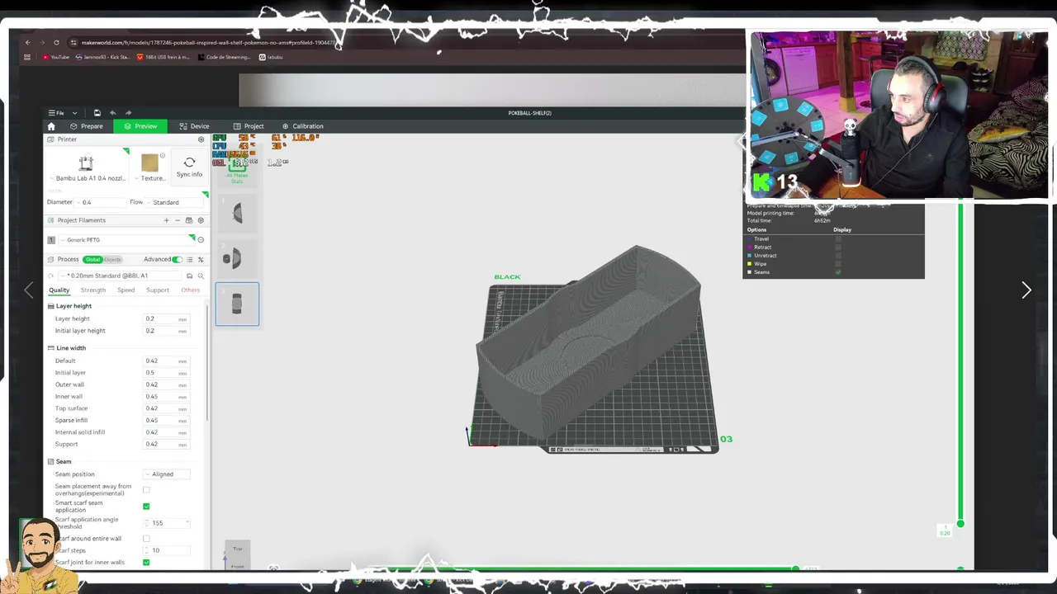Viewport: 1057px width, 594px height.
Task: Hide Seams in the preview legend
Action: 838,271
